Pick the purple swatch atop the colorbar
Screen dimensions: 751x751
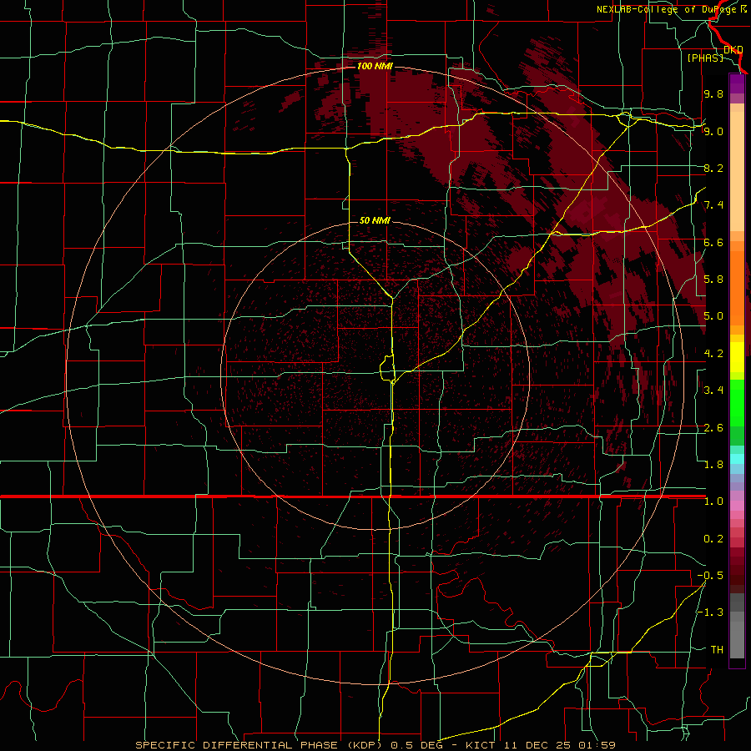pyautogui.click(x=737, y=83)
